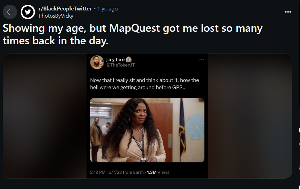Click the 6/7/23 tweet date
Screen dimensions: 300x189
[115, 172]
